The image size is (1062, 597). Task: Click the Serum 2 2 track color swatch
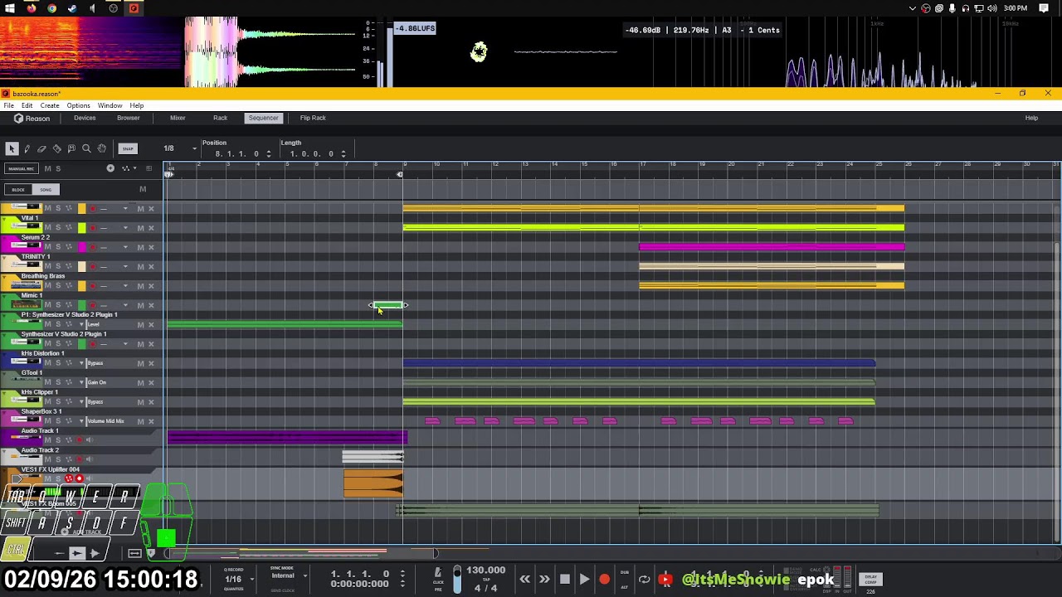point(81,247)
